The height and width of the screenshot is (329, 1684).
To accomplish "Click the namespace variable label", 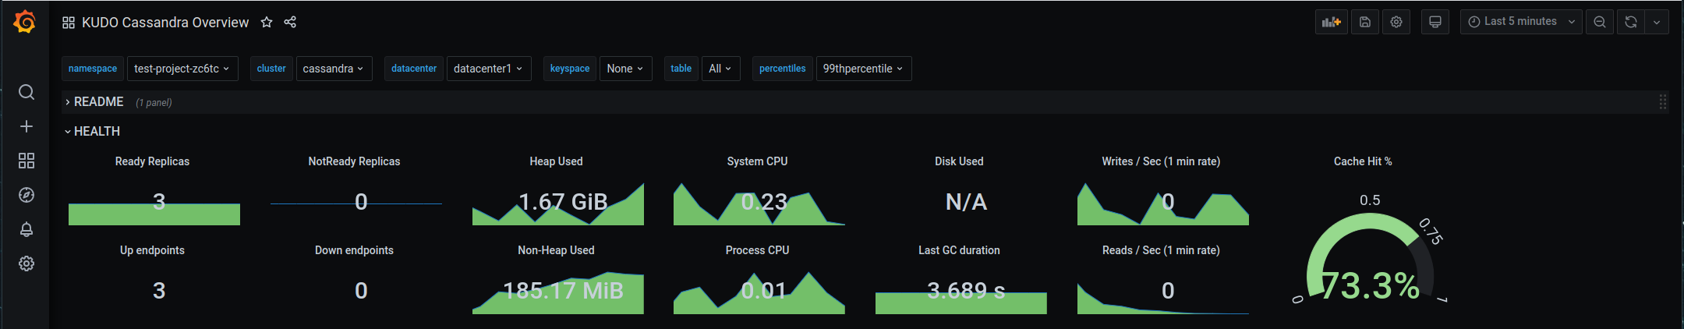I will (x=93, y=69).
